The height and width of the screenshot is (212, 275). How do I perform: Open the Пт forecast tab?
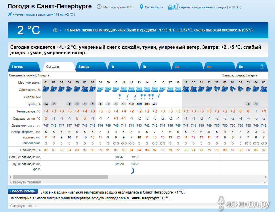pos(155,67)
